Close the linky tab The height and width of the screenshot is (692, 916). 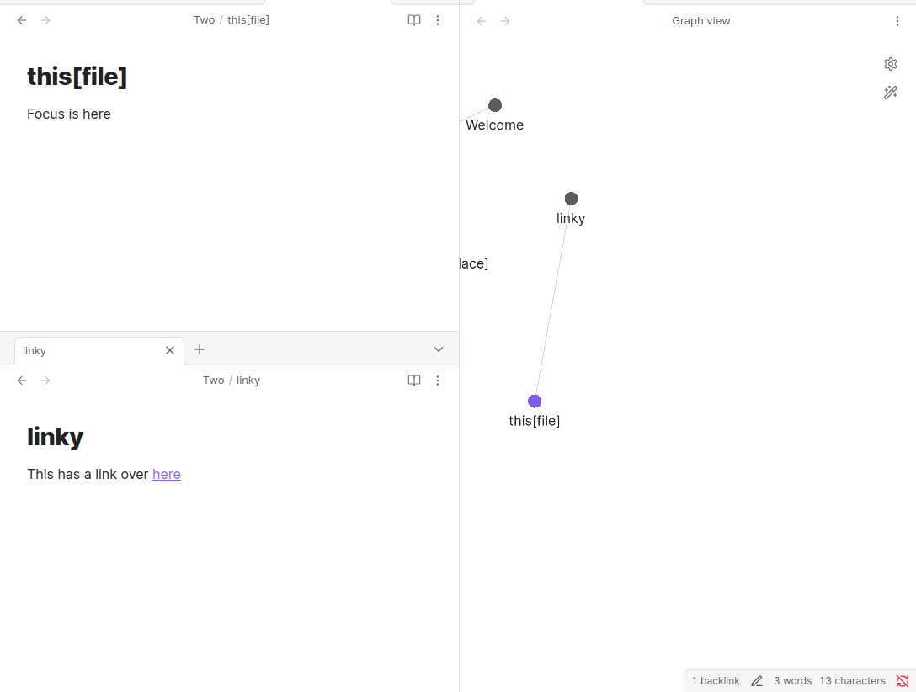point(170,350)
